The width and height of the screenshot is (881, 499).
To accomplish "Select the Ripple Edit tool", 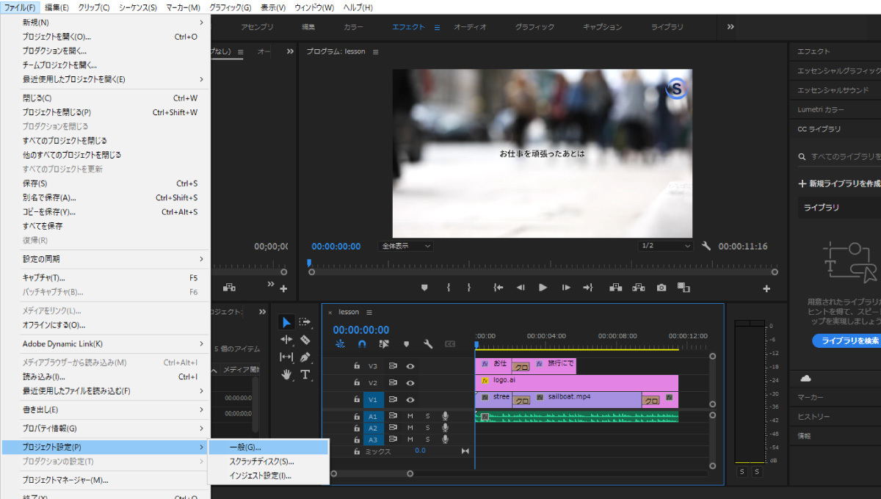I will pyautogui.click(x=286, y=340).
